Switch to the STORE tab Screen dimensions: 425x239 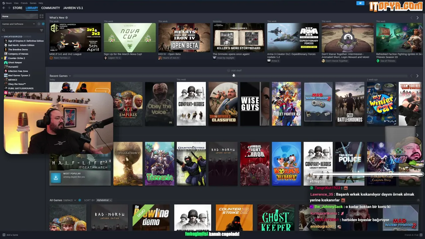[x=18, y=8]
